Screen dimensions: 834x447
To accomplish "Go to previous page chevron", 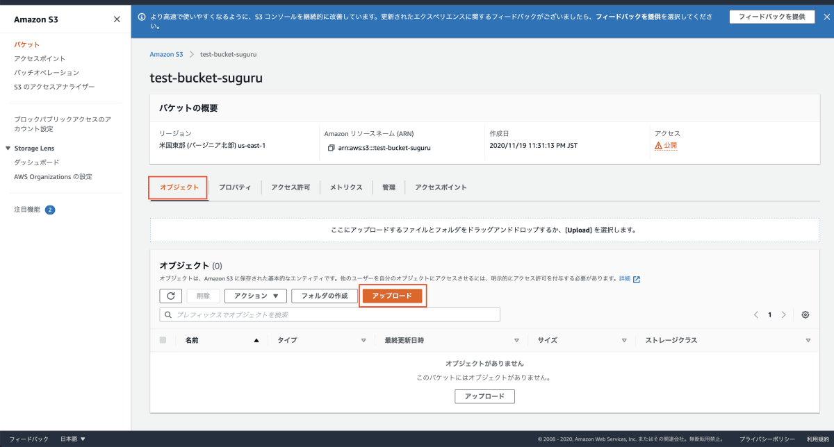I will (x=756, y=314).
